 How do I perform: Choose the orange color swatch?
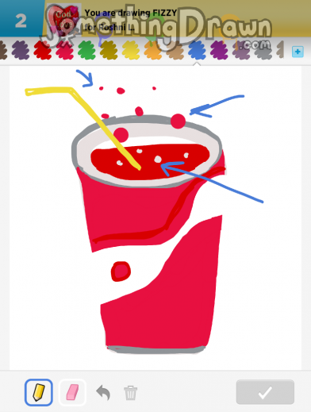click(x=152, y=50)
